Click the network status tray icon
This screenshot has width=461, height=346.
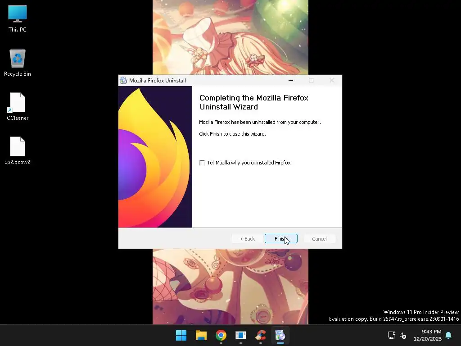tap(391, 335)
